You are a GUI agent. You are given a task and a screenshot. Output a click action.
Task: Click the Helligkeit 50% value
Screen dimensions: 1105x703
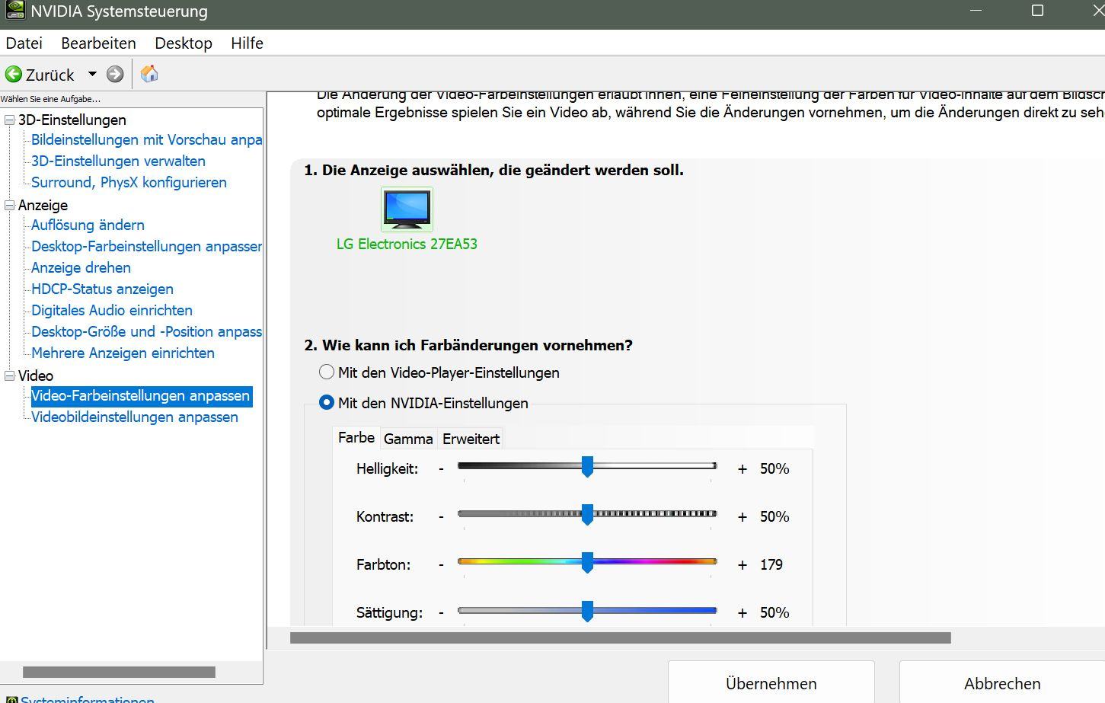click(x=774, y=468)
